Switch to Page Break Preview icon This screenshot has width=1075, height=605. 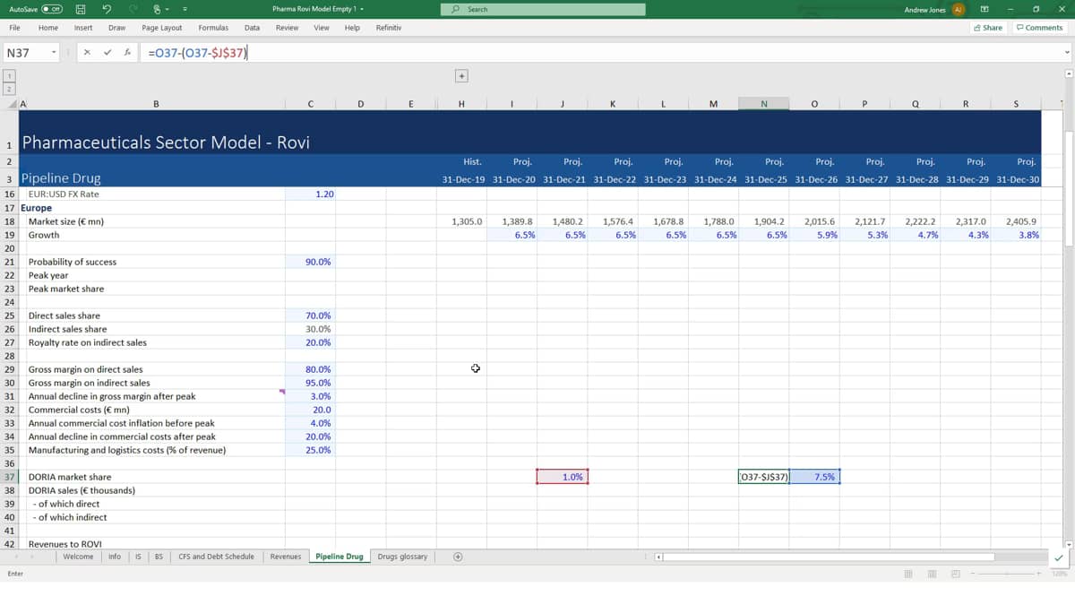click(955, 574)
